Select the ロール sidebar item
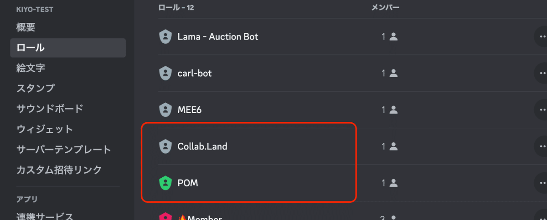This screenshot has width=547, height=220. point(68,48)
